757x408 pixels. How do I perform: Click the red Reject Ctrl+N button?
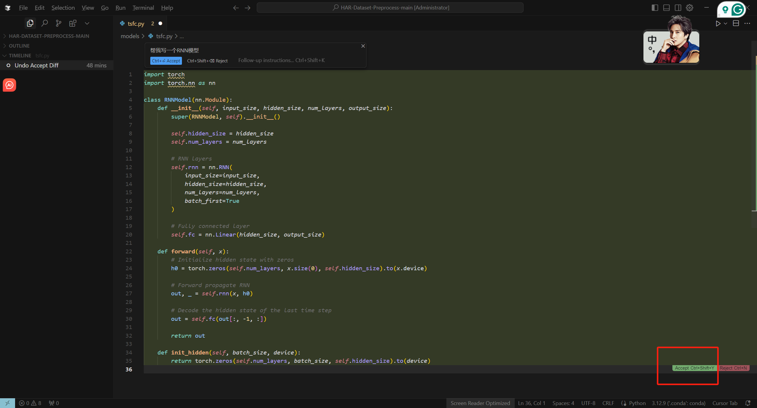(733, 368)
